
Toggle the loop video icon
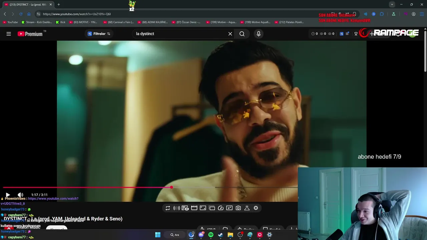coord(168,208)
